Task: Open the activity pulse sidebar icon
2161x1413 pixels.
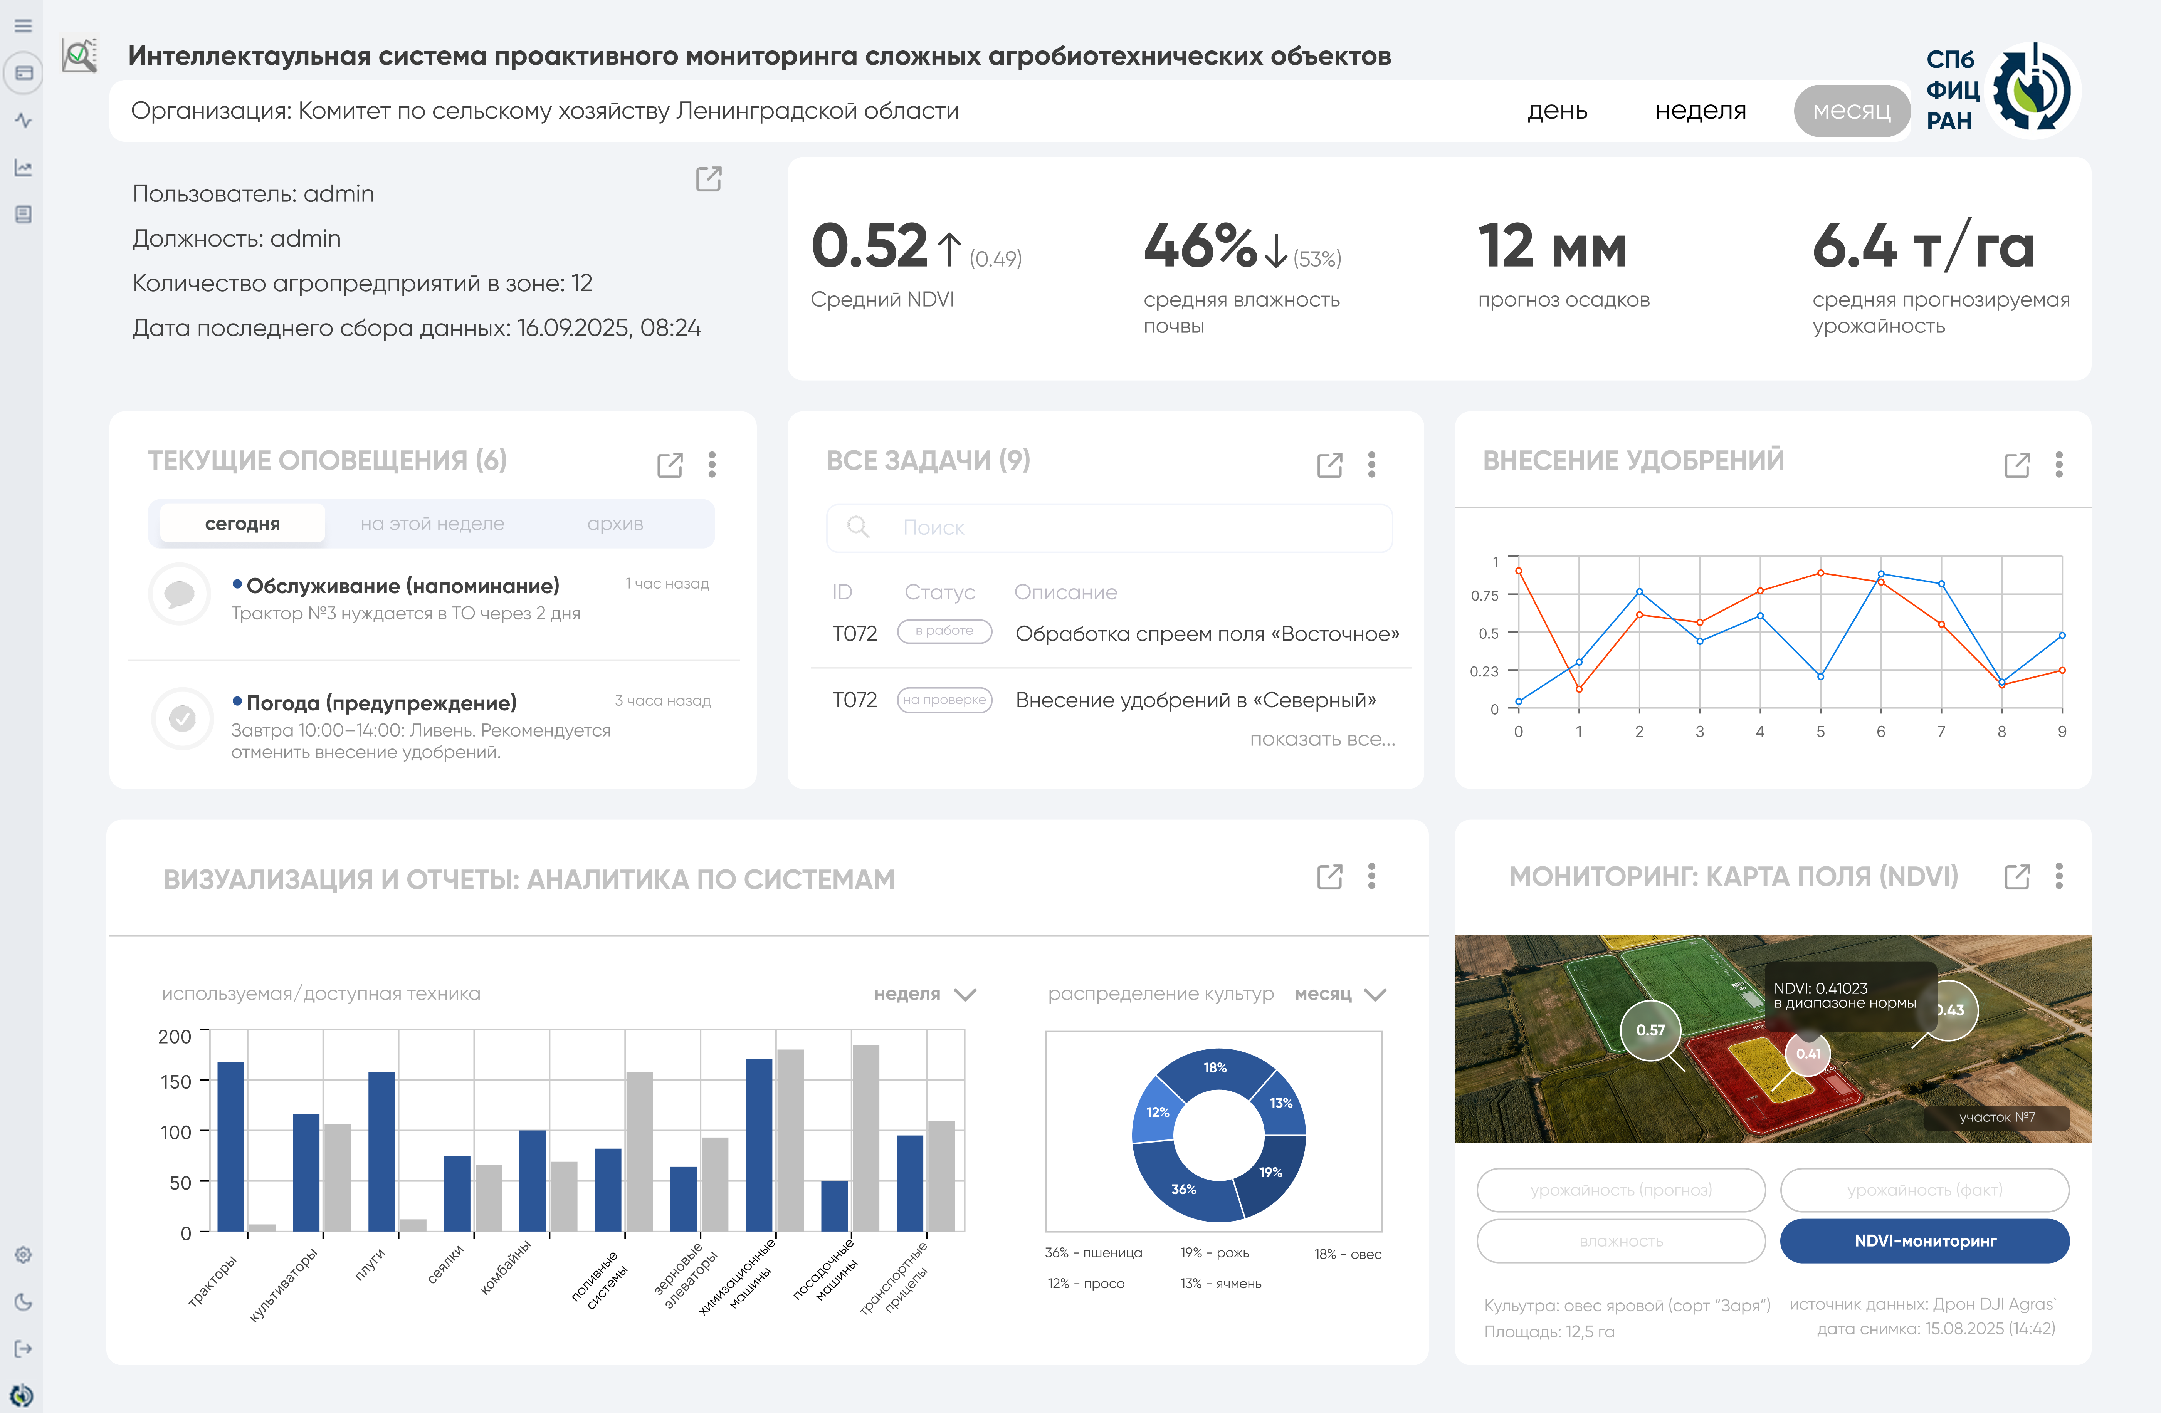Action: [24, 120]
